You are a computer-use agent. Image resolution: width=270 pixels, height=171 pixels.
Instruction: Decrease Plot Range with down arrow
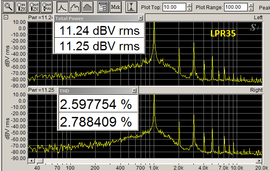click(251, 9)
